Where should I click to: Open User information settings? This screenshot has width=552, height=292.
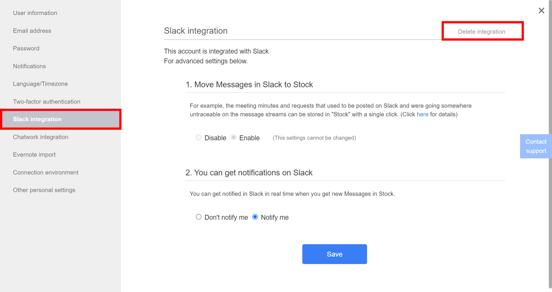point(35,13)
